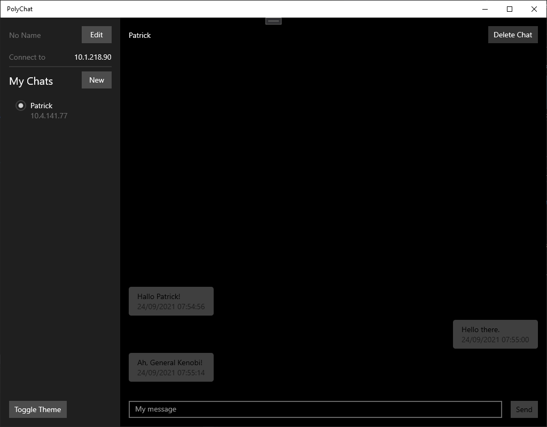Start a new chat with the New button
Screen dimensions: 547x427
[x=96, y=79]
